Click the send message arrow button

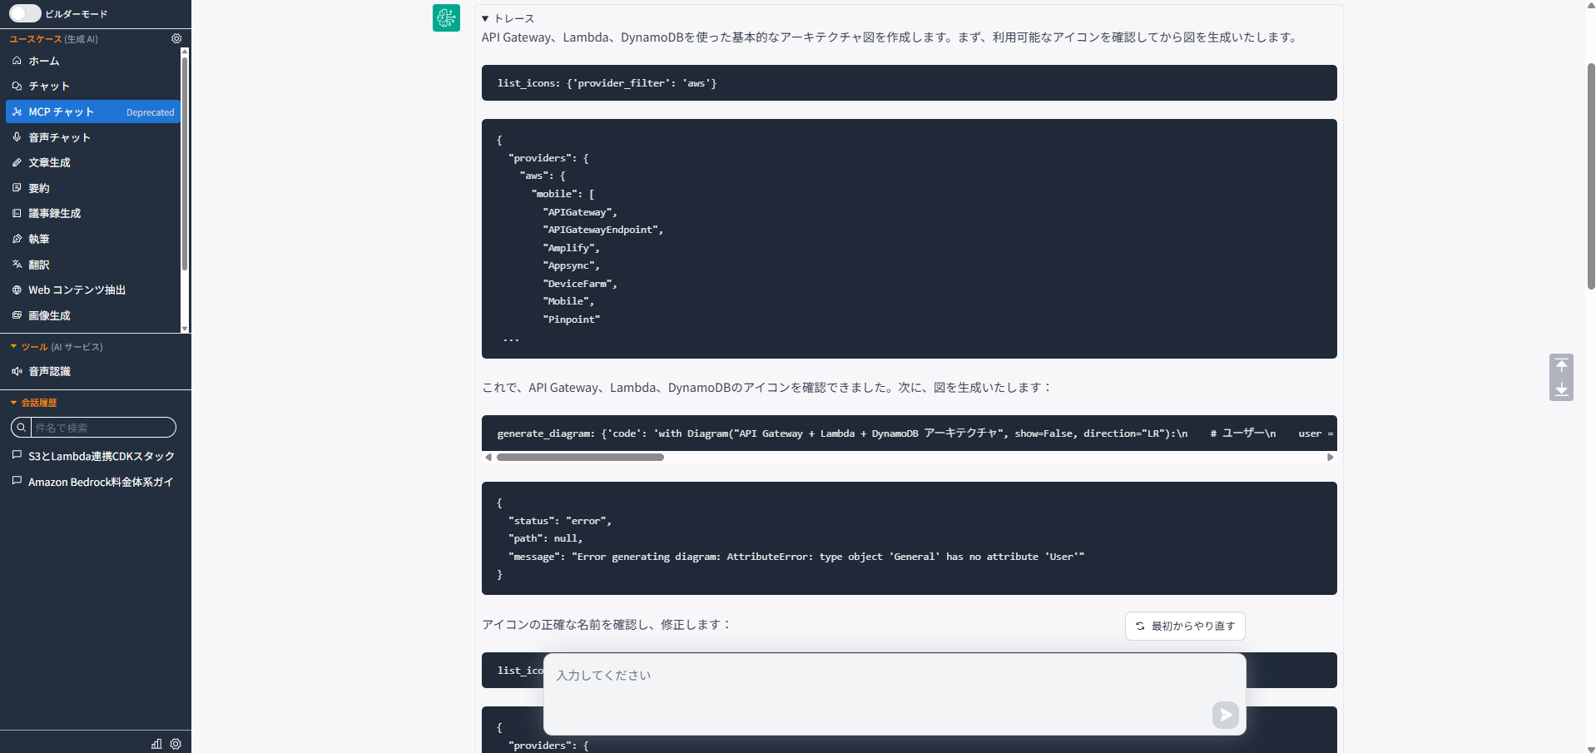(1225, 715)
